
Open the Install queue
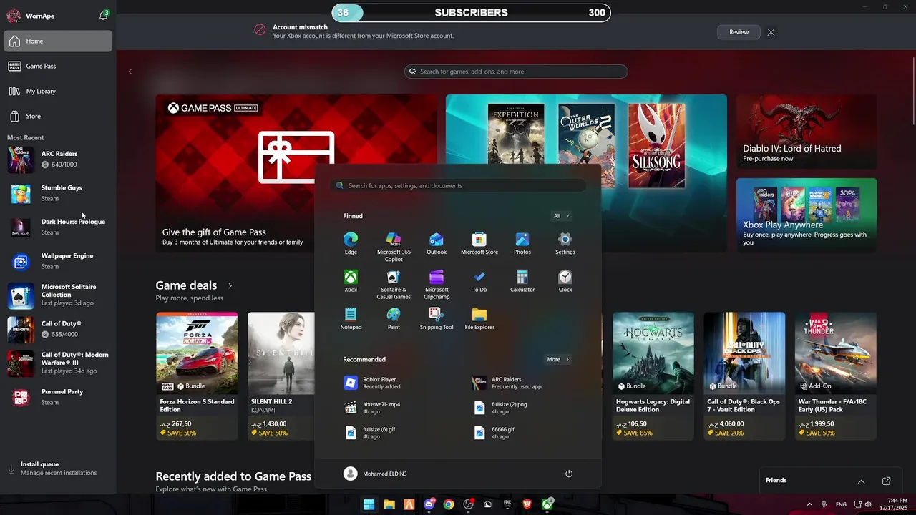[x=58, y=469]
